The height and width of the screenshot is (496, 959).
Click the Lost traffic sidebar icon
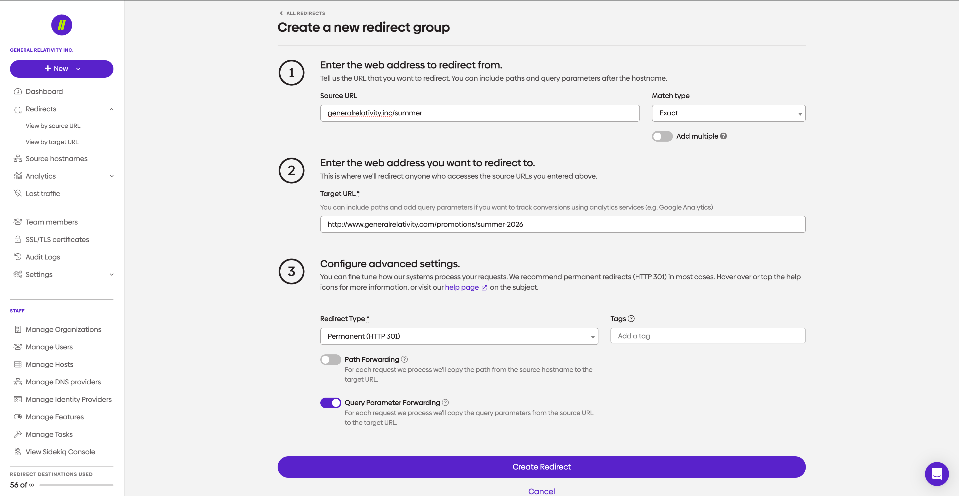click(18, 193)
